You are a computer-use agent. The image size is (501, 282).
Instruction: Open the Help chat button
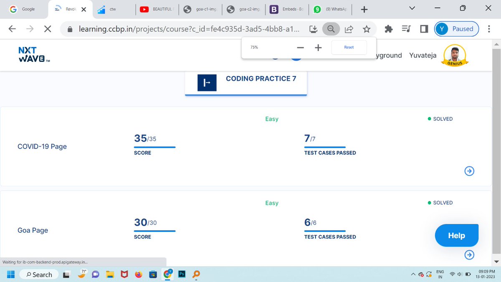[x=456, y=235]
